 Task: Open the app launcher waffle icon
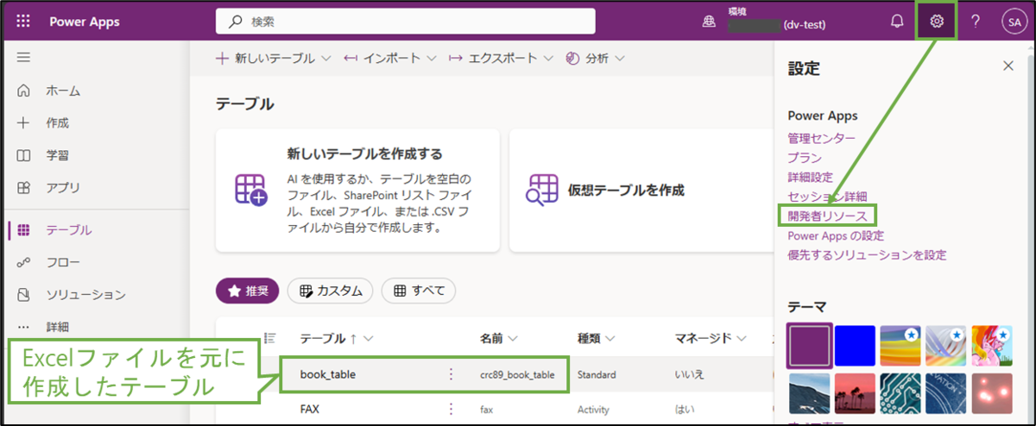tap(23, 22)
